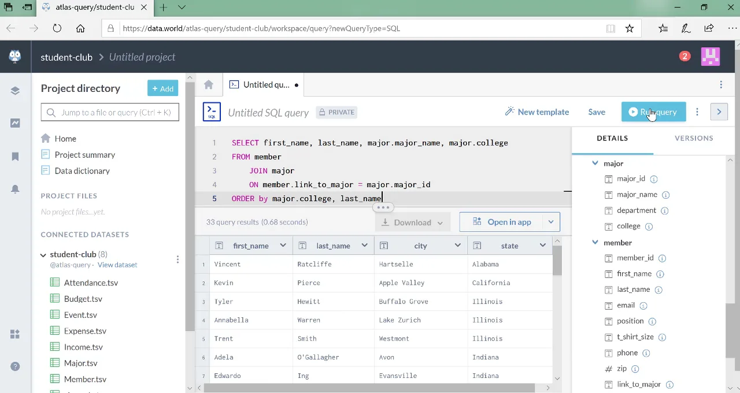Switch to the VERSIONS tab

click(693, 138)
